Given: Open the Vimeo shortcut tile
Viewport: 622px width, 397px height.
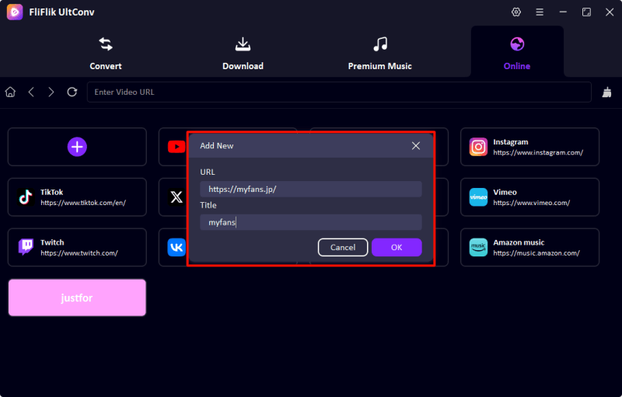Looking at the screenshot, I should tap(529, 197).
